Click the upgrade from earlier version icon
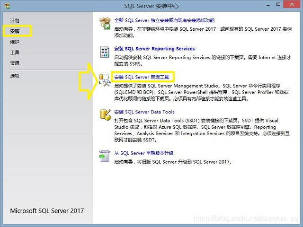This screenshot has height=227, width=303. pos(105,156)
